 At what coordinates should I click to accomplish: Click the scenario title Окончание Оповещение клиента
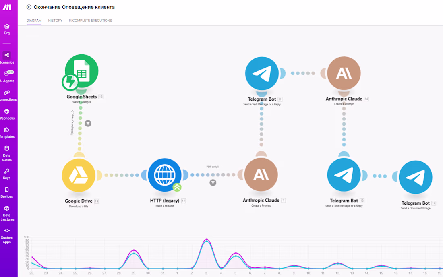coord(75,7)
